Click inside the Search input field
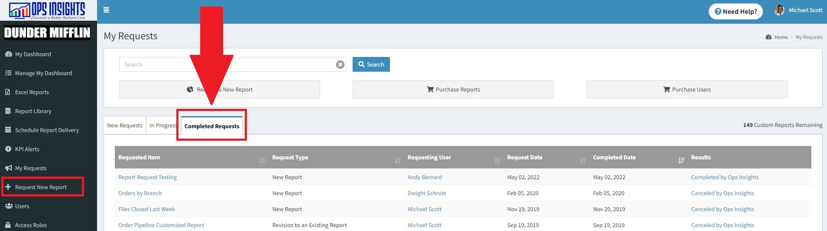 [232, 64]
